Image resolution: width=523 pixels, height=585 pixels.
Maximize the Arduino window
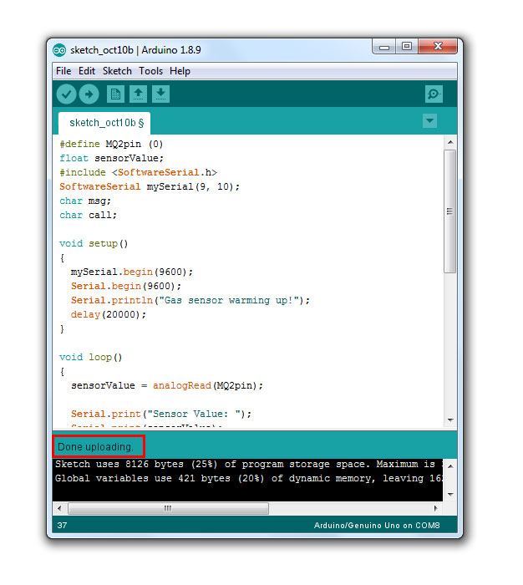(x=407, y=47)
